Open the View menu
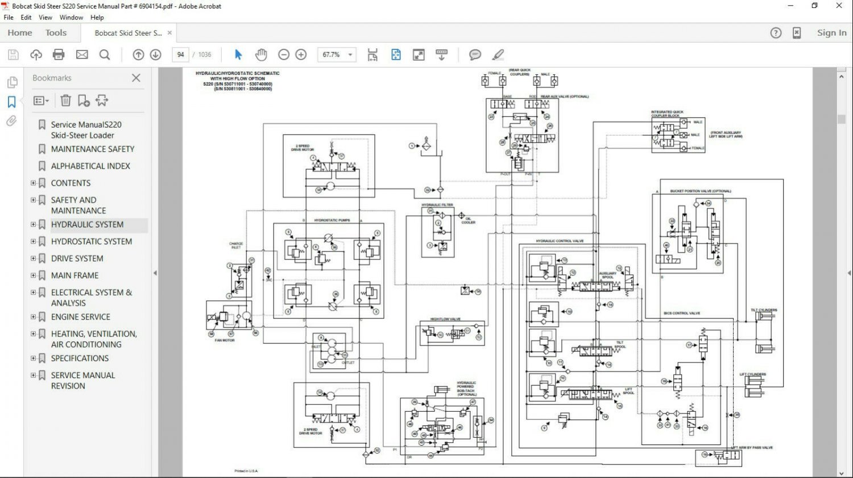 (45, 18)
